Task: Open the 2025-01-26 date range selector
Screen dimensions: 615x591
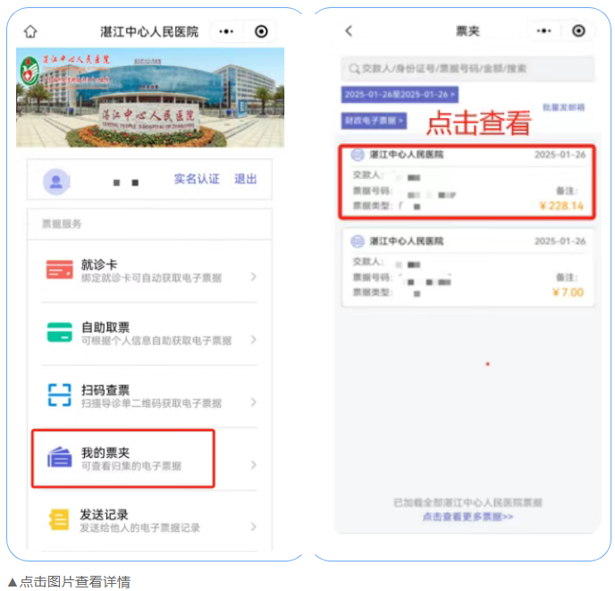Action: tap(400, 95)
